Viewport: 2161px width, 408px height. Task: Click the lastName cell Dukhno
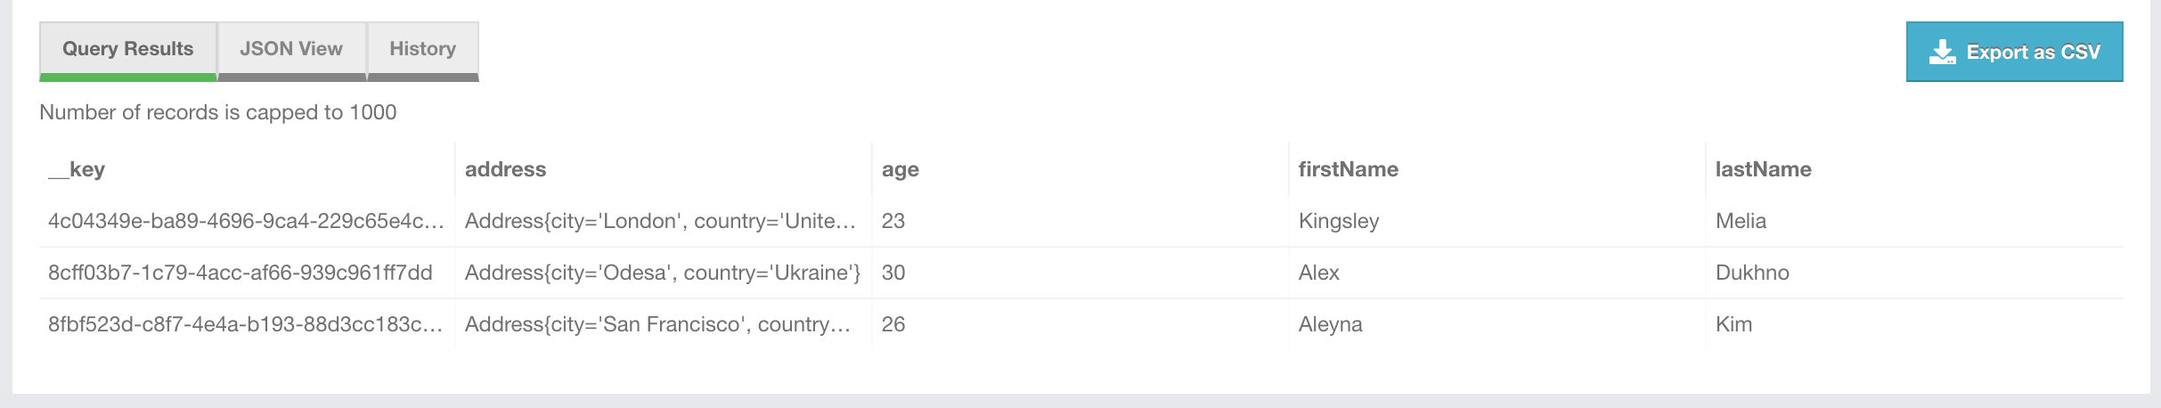(x=1752, y=273)
